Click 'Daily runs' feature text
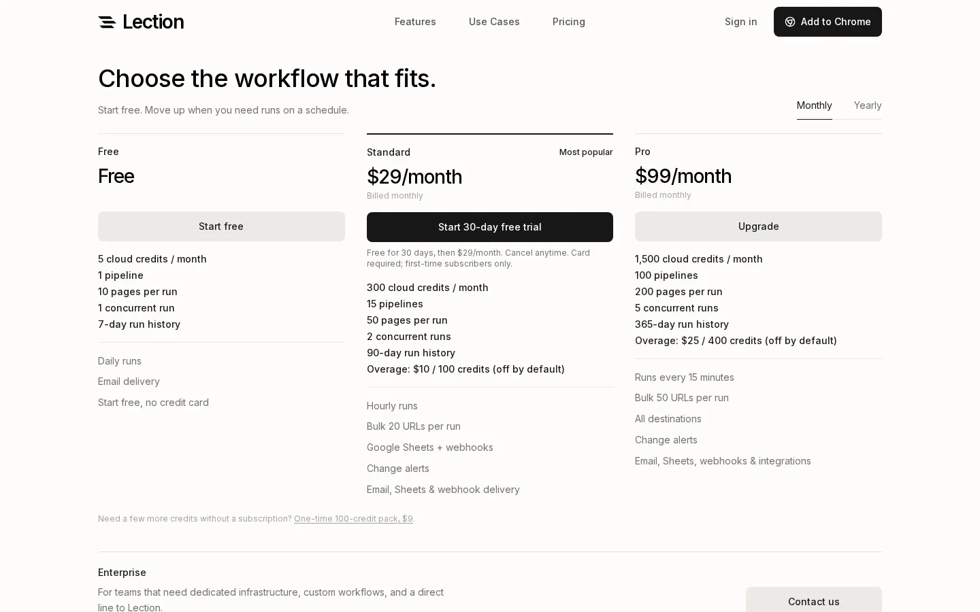This screenshot has height=612, width=980. click(x=120, y=361)
